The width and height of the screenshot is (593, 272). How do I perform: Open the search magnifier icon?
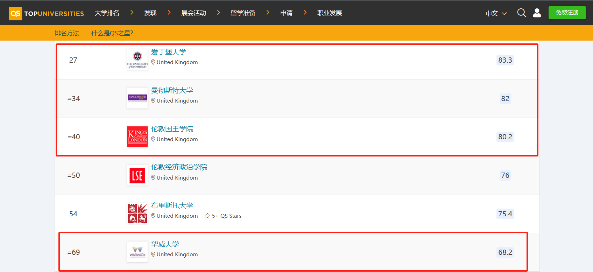tap(521, 13)
